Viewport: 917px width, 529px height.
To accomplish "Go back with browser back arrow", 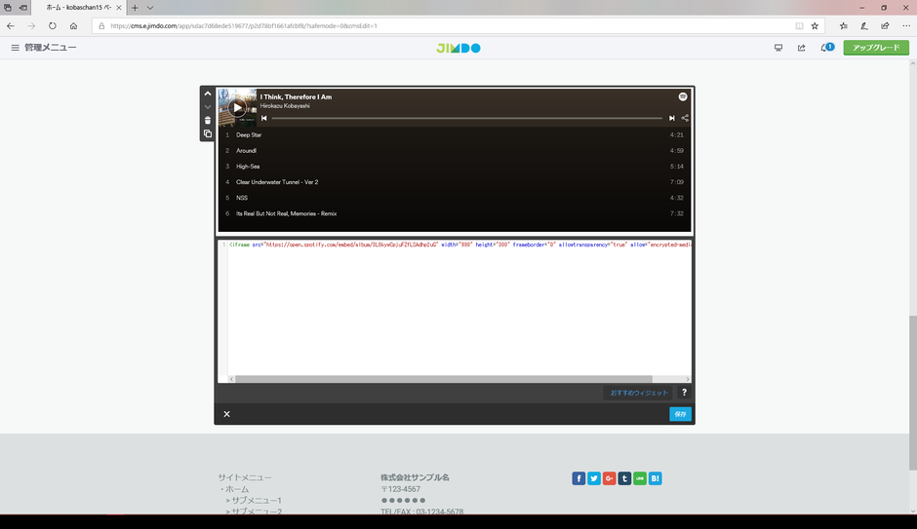I will tap(11, 25).
